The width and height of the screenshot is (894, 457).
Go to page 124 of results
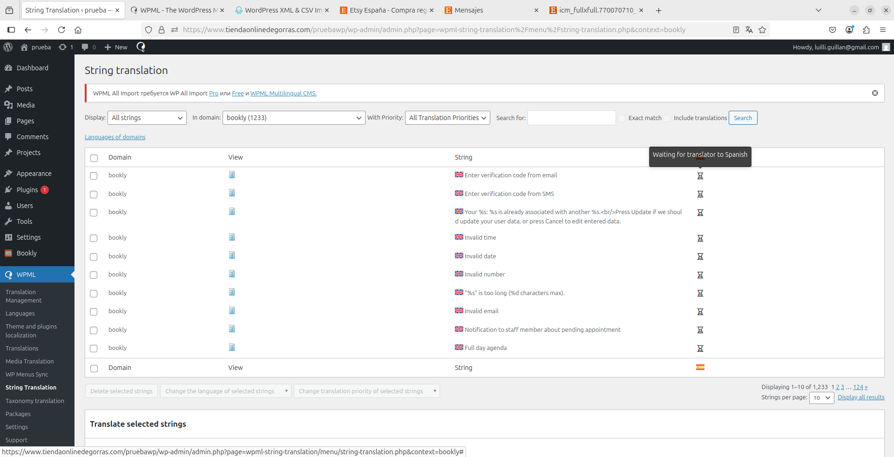point(858,387)
